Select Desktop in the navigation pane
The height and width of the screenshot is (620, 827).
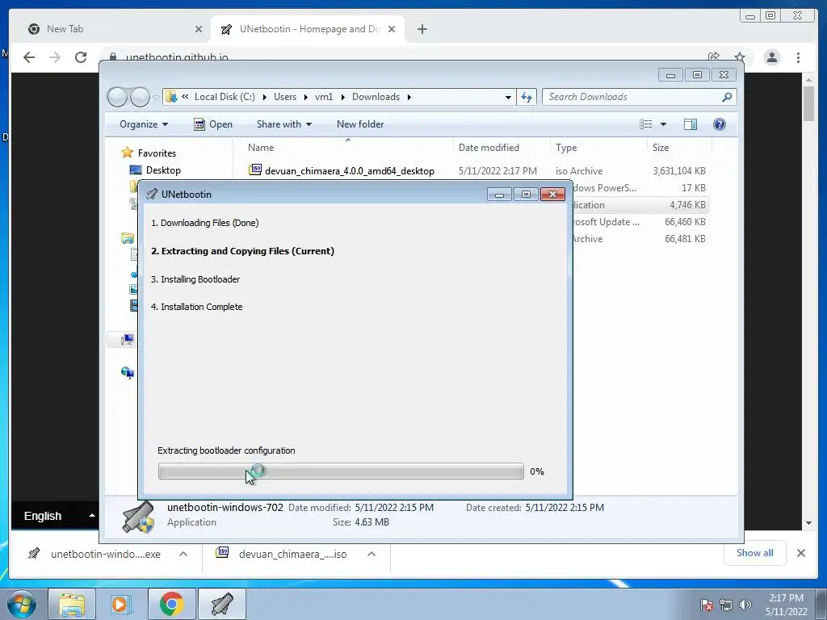(163, 170)
